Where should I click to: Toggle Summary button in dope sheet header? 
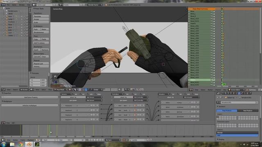[x=251, y=90]
